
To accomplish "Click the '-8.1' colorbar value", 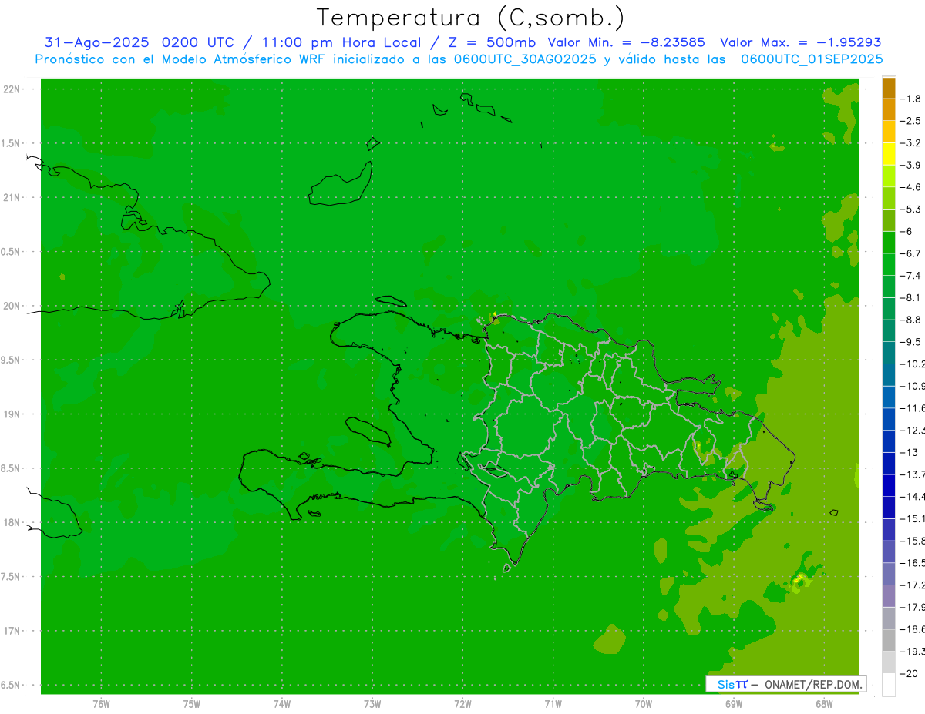I will coord(912,297).
